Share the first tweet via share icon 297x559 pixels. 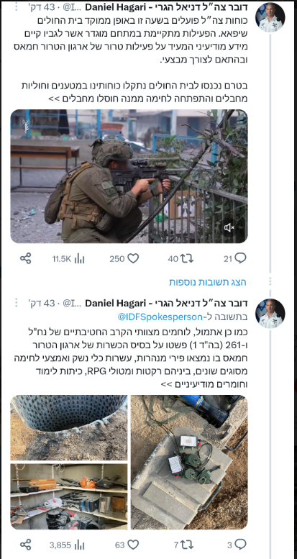tap(25, 258)
